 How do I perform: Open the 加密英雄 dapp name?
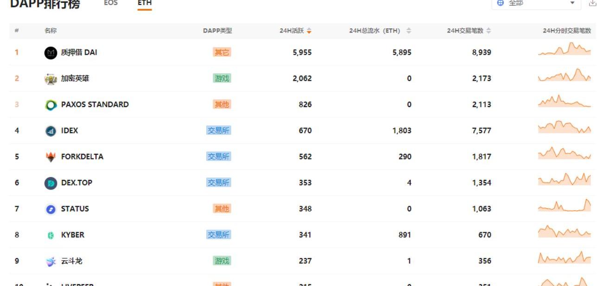point(75,78)
